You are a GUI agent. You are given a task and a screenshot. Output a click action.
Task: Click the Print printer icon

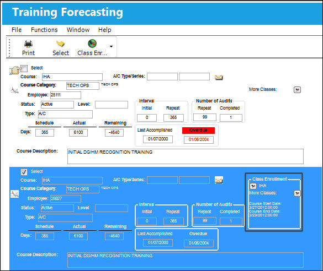[x=28, y=44]
